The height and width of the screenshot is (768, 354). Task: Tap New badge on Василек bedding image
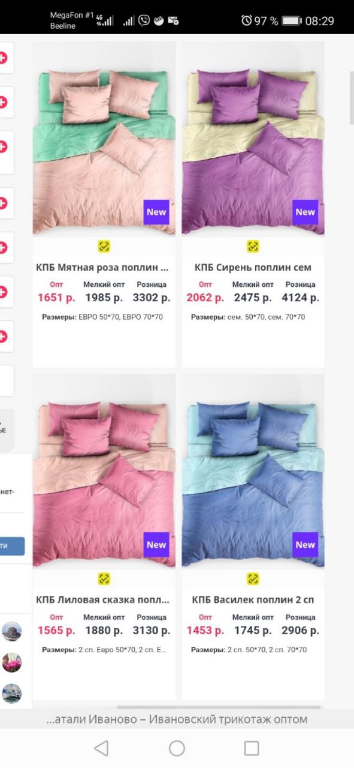[x=305, y=545]
